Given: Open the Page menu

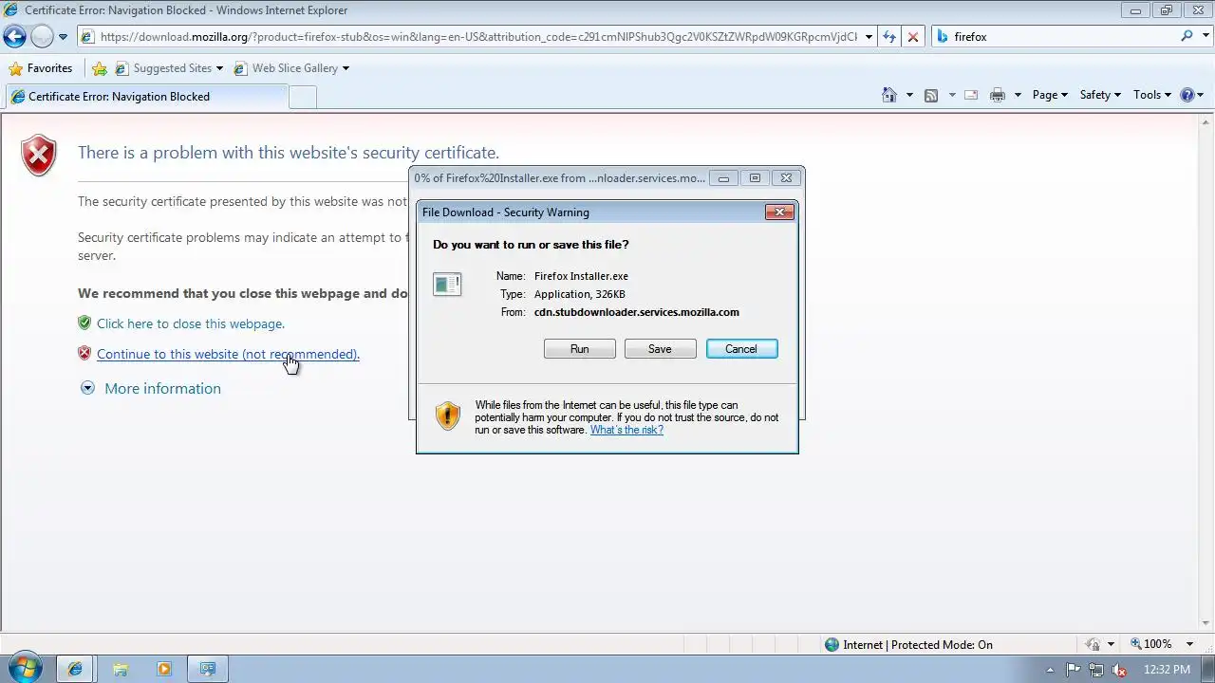Looking at the screenshot, I should click(1050, 95).
